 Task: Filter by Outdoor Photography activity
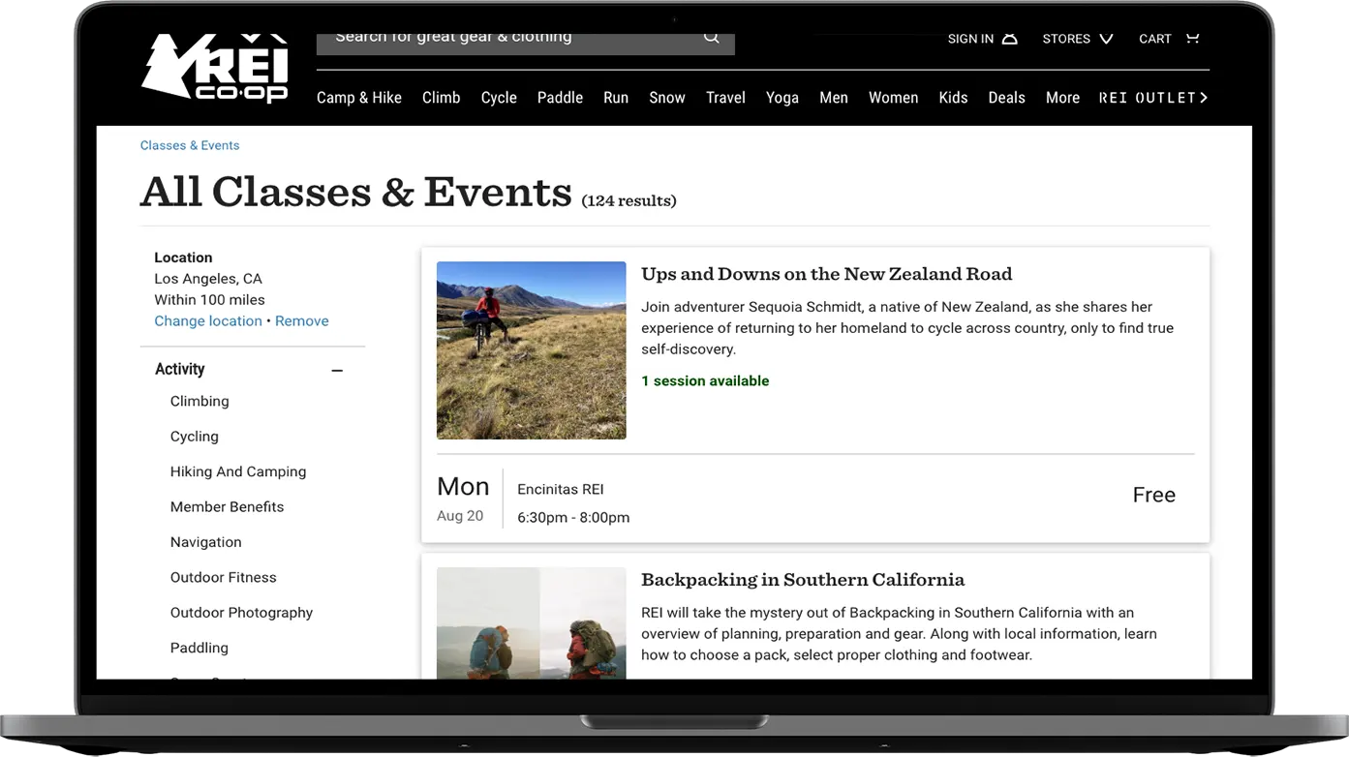coord(241,613)
